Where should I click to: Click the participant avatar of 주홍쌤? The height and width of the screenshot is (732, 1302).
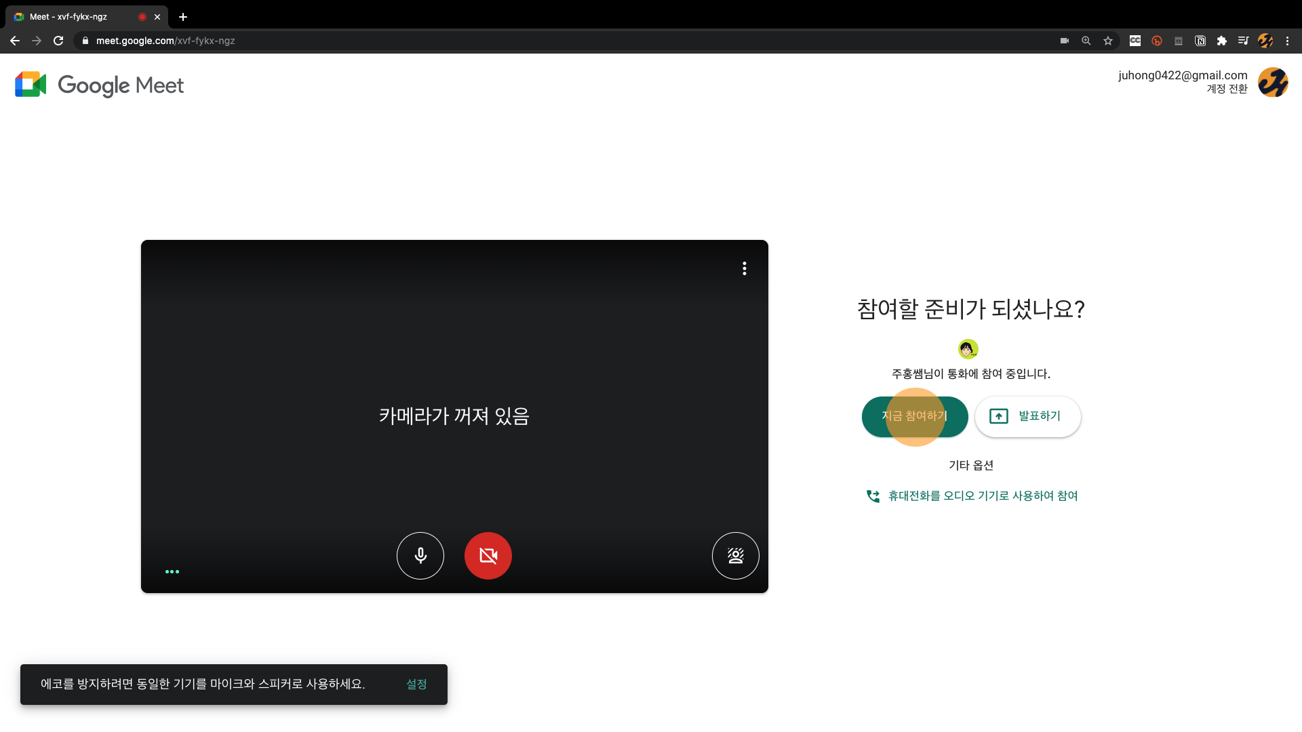tap(968, 349)
